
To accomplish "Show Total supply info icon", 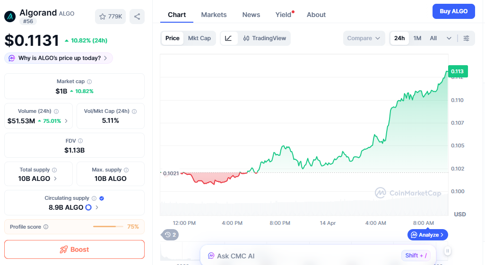I will point(54,170).
